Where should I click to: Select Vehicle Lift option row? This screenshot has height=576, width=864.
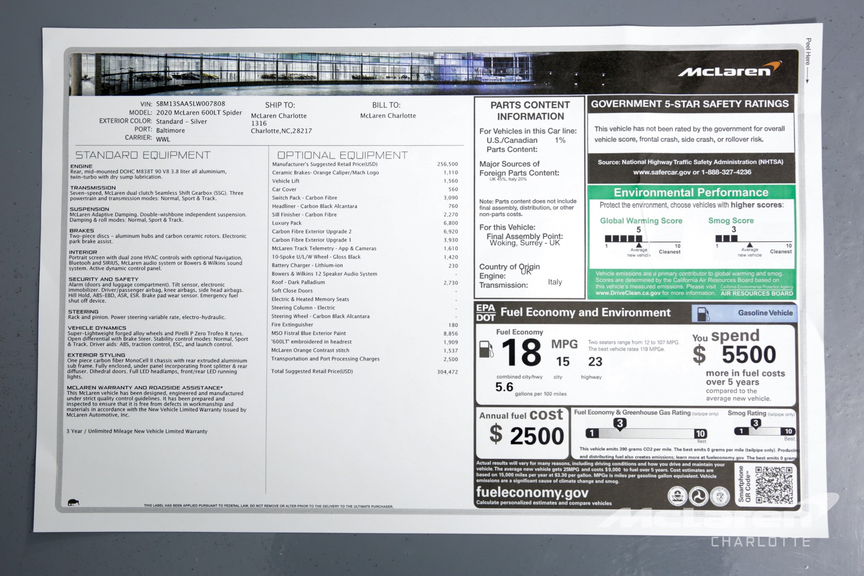coord(365,181)
